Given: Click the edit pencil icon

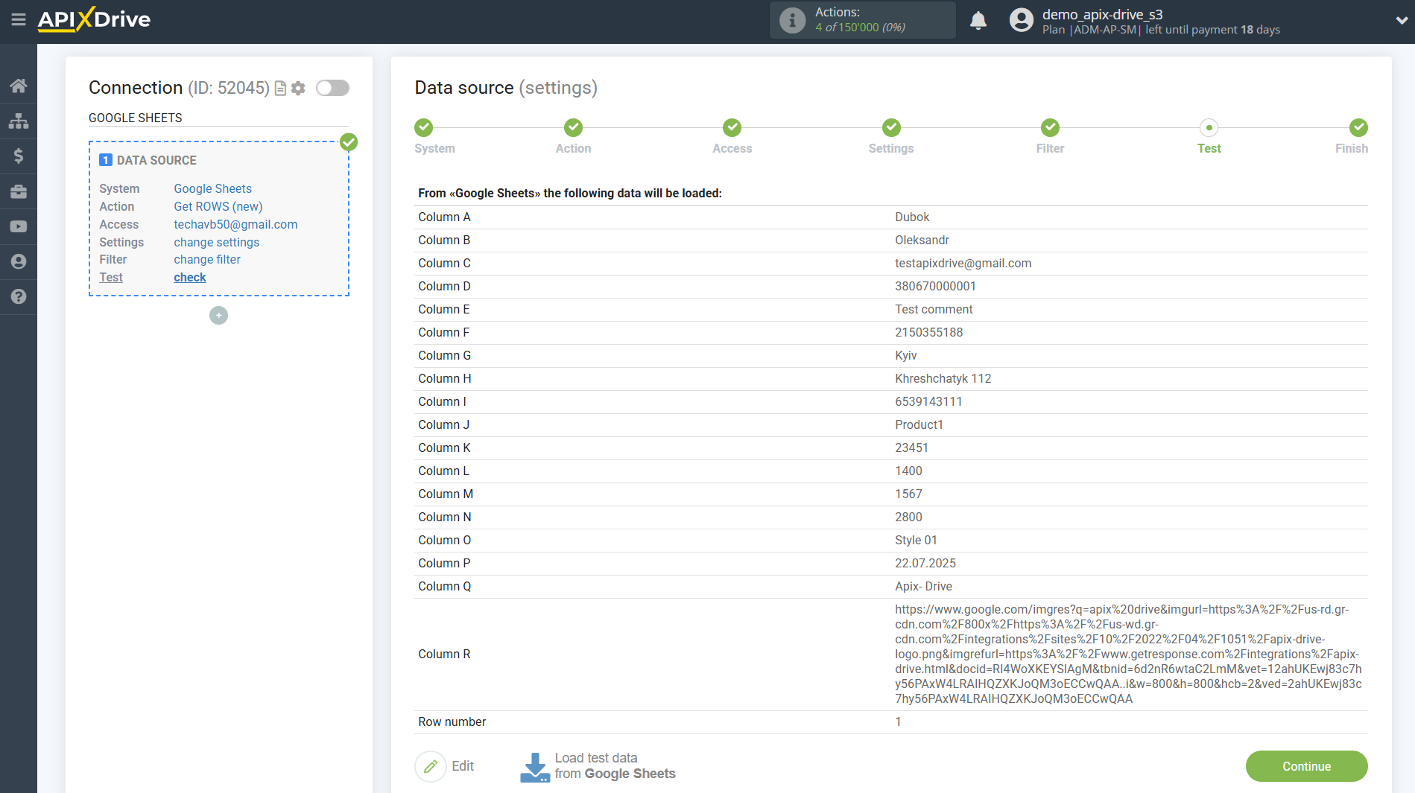Looking at the screenshot, I should [431, 766].
